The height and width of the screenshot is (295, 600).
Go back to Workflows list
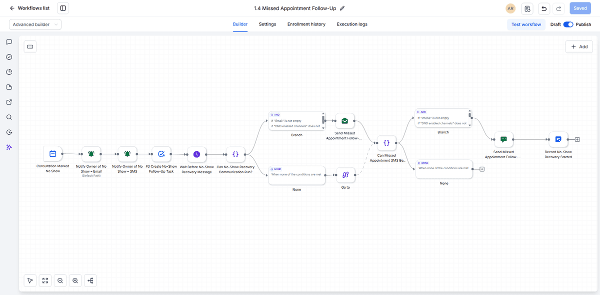29,8
